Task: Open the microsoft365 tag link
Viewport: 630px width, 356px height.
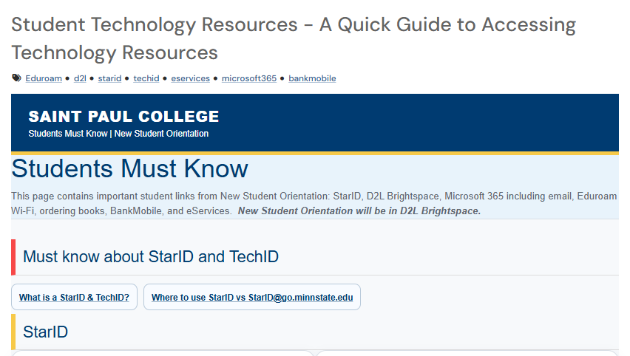Action: coord(249,78)
